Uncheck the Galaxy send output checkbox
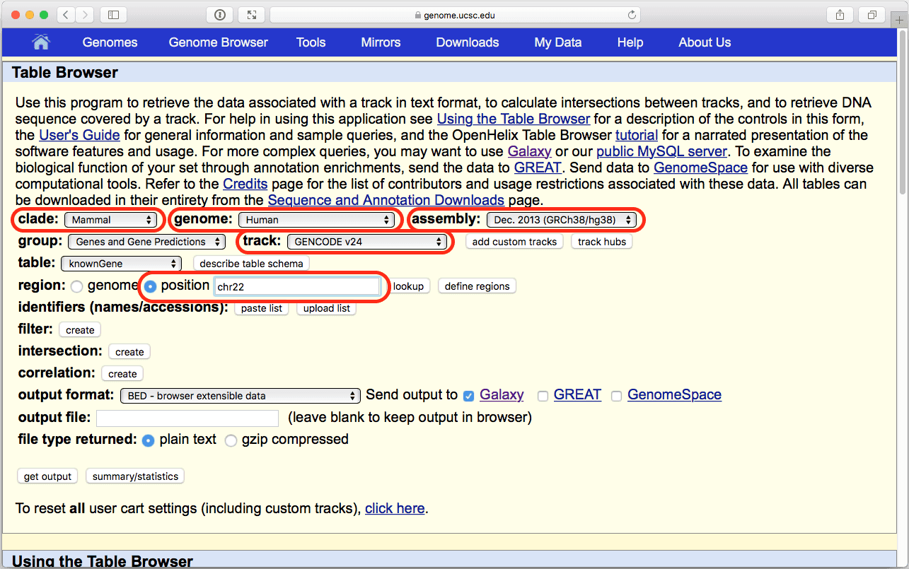The width and height of the screenshot is (909, 569). [x=468, y=396]
